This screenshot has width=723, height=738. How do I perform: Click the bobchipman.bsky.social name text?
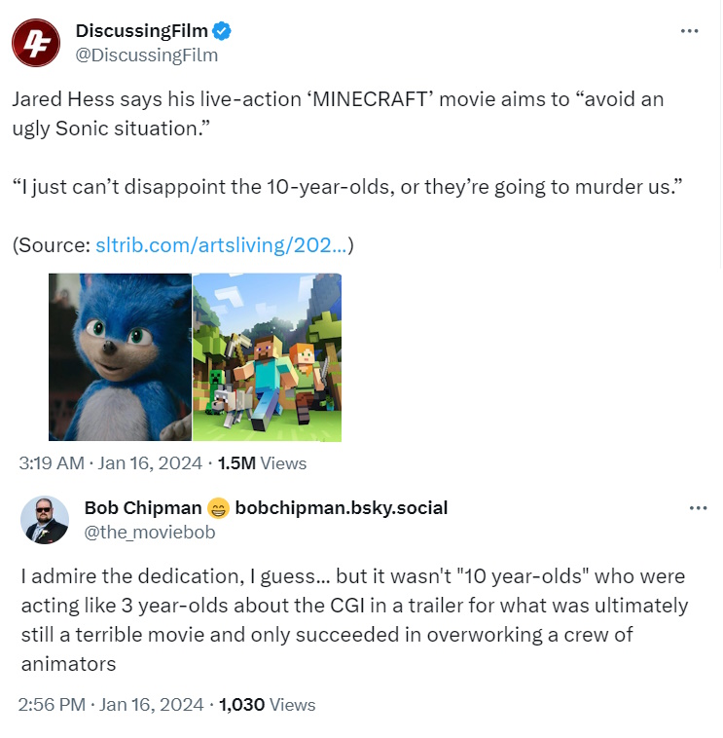click(x=342, y=508)
